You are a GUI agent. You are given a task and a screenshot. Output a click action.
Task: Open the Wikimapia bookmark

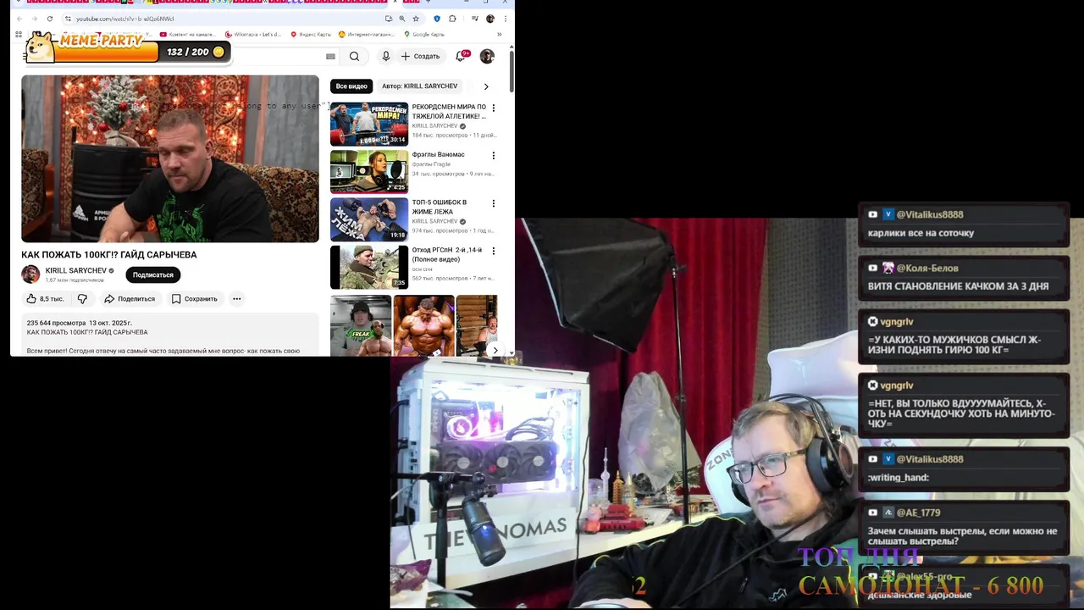pyautogui.click(x=253, y=35)
